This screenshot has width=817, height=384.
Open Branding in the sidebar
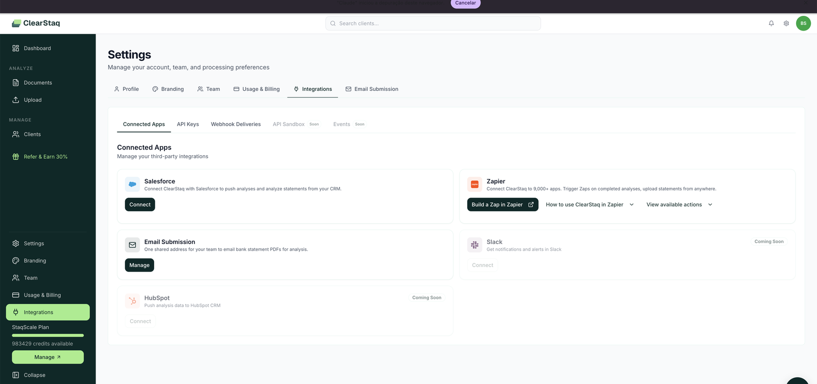48,260
